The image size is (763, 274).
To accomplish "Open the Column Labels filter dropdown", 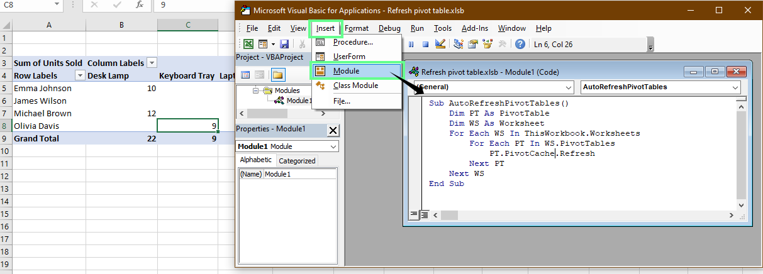I will click(x=152, y=63).
